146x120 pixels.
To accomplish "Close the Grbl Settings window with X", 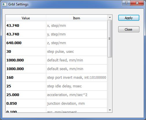I will click(x=137, y=3).
